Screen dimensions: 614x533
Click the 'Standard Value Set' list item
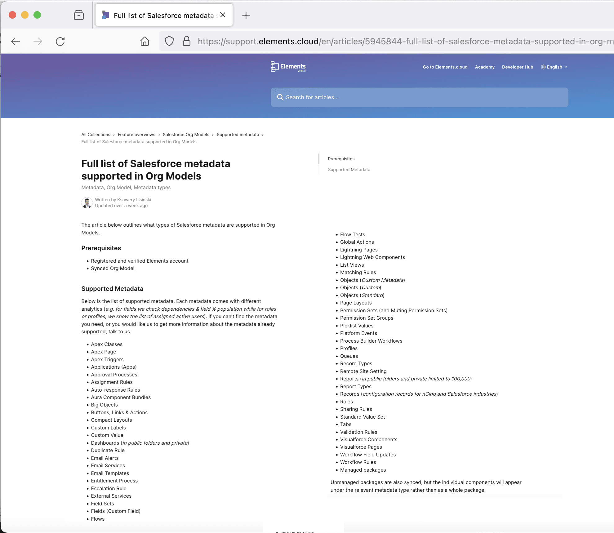click(363, 417)
